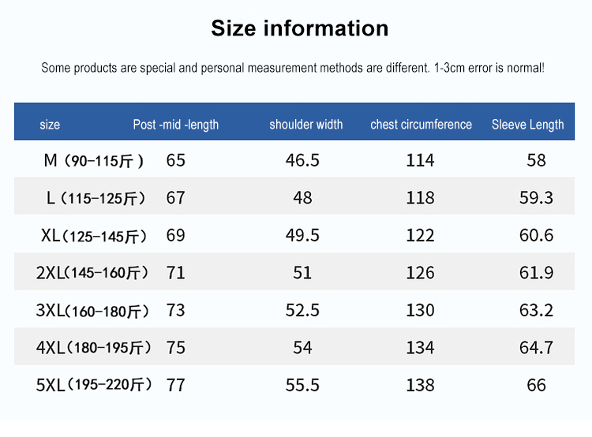Select sleeve length value 64.7

tap(536, 348)
